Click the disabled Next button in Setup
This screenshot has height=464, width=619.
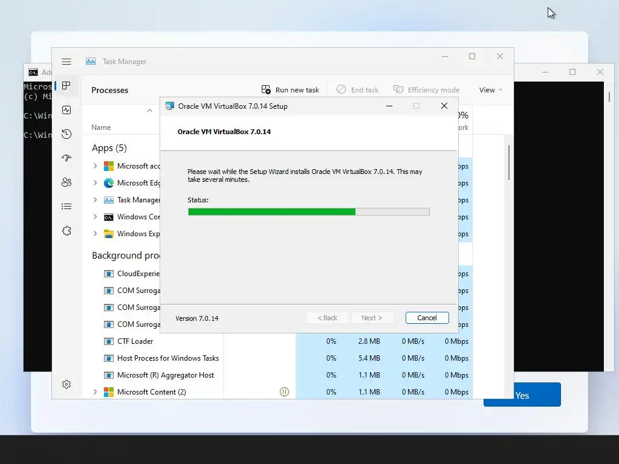(372, 318)
